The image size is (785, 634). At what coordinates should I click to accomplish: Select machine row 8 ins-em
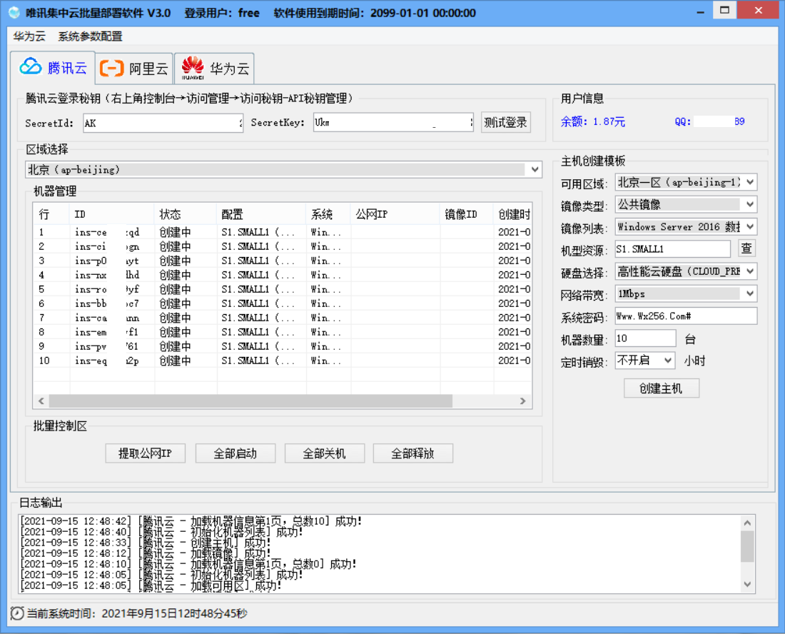[283, 332]
